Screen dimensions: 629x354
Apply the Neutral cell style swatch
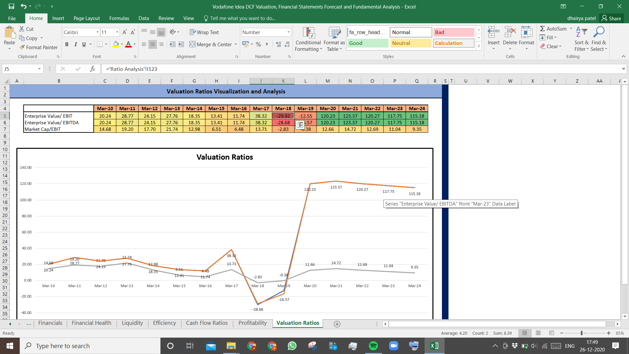pos(410,43)
